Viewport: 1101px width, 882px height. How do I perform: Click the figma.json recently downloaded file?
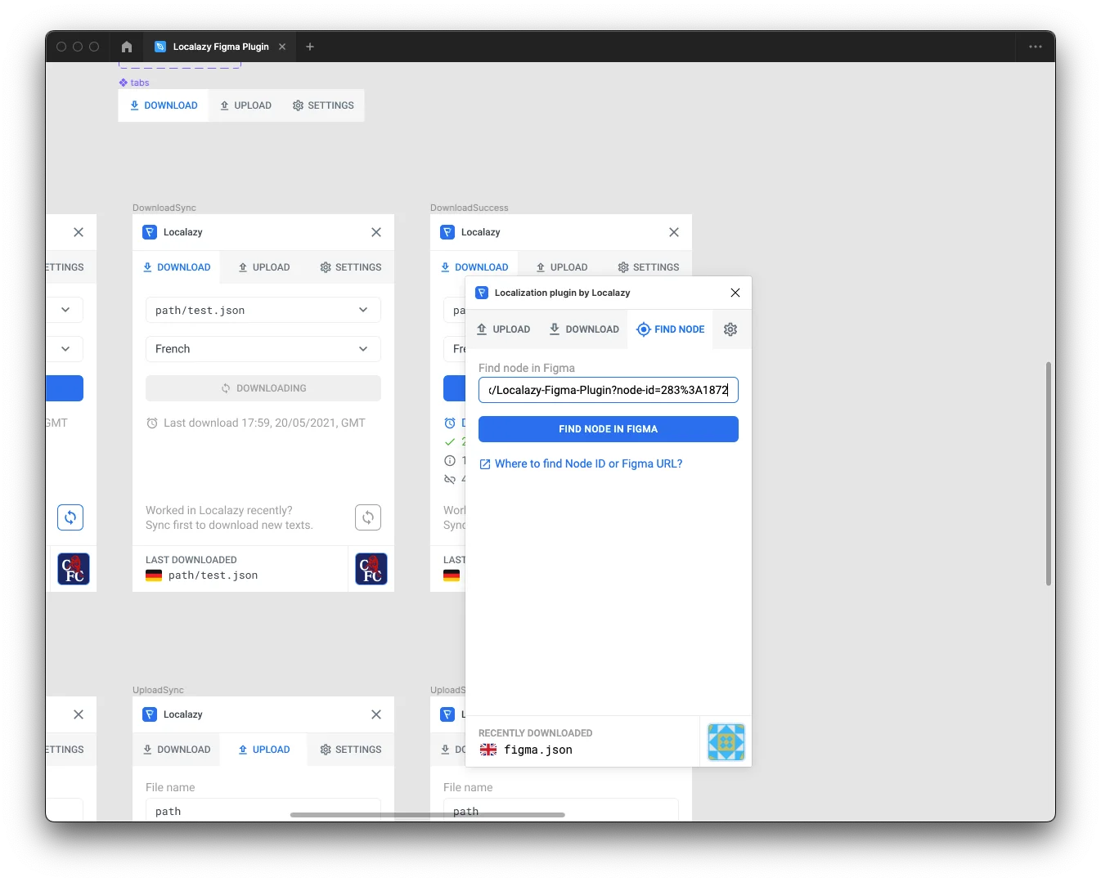538,750
